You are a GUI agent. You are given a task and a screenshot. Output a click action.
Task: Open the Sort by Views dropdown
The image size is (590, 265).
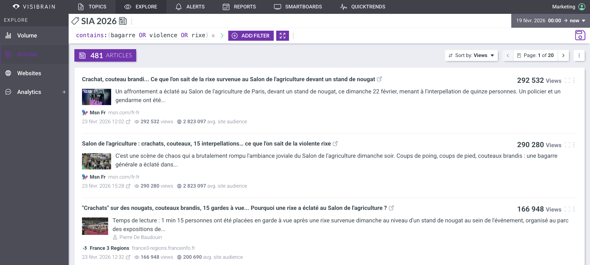pyautogui.click(x=471, y=55)
